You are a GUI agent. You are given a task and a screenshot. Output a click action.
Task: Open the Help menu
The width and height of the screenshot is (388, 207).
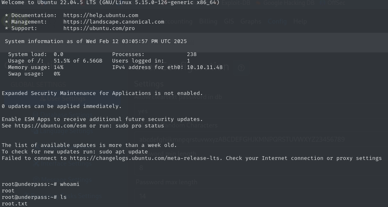click(x=300, y=21)
